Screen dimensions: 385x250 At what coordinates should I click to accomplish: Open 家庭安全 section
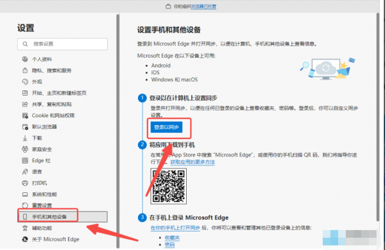point(42,149)
